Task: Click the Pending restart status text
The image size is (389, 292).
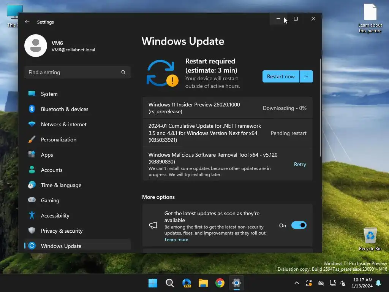Action: (289, 133)
